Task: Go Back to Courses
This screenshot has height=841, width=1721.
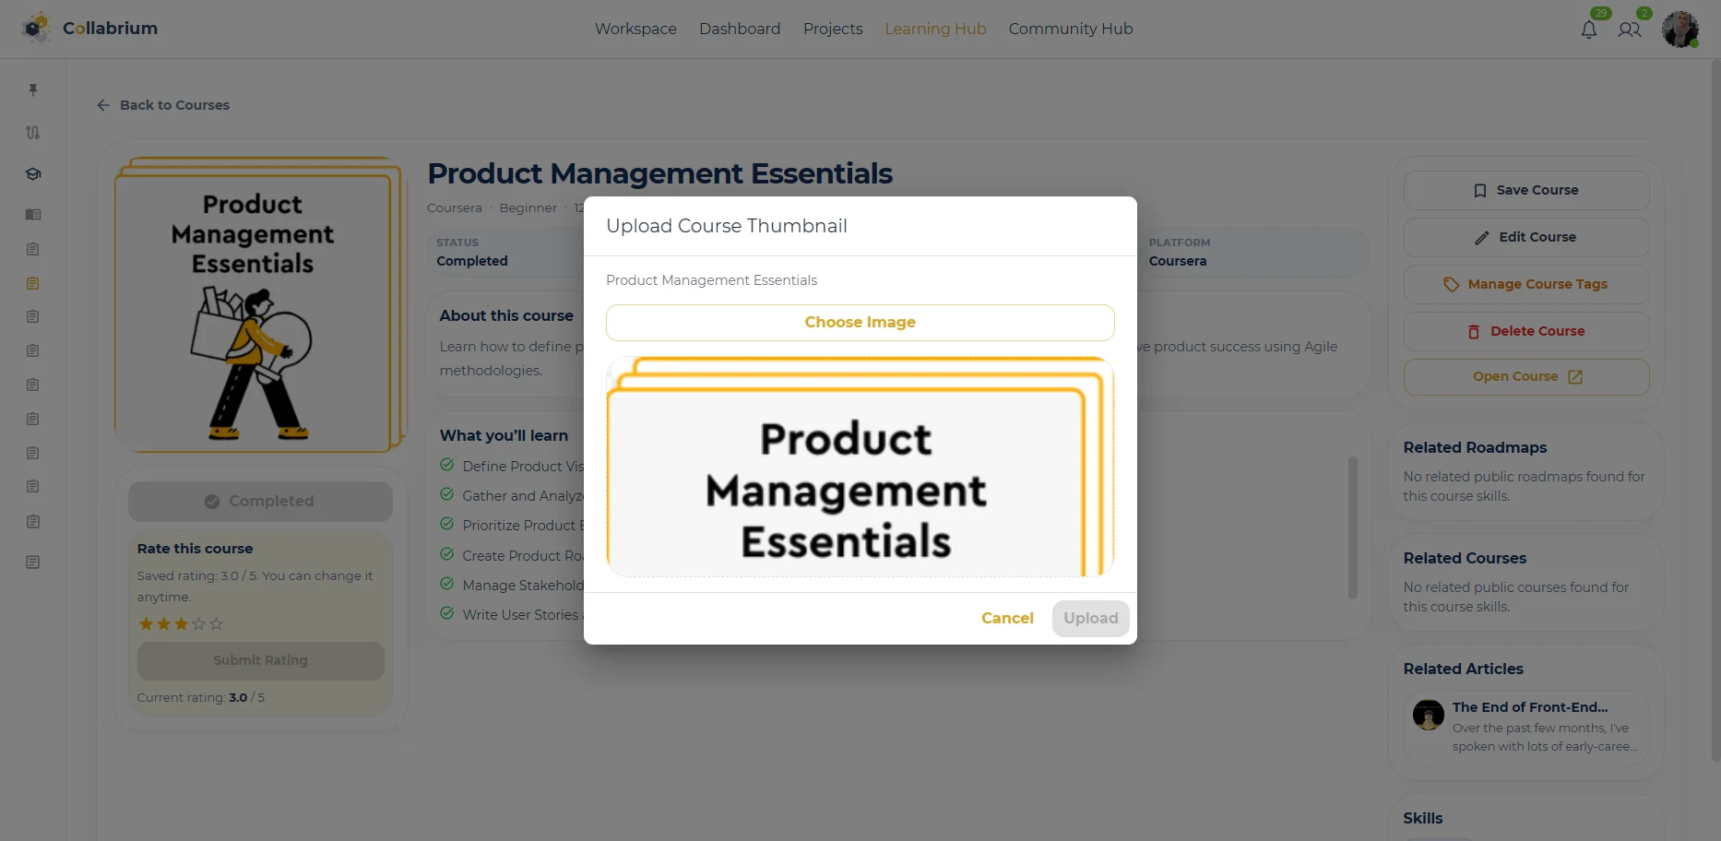Action: point(163,105)
